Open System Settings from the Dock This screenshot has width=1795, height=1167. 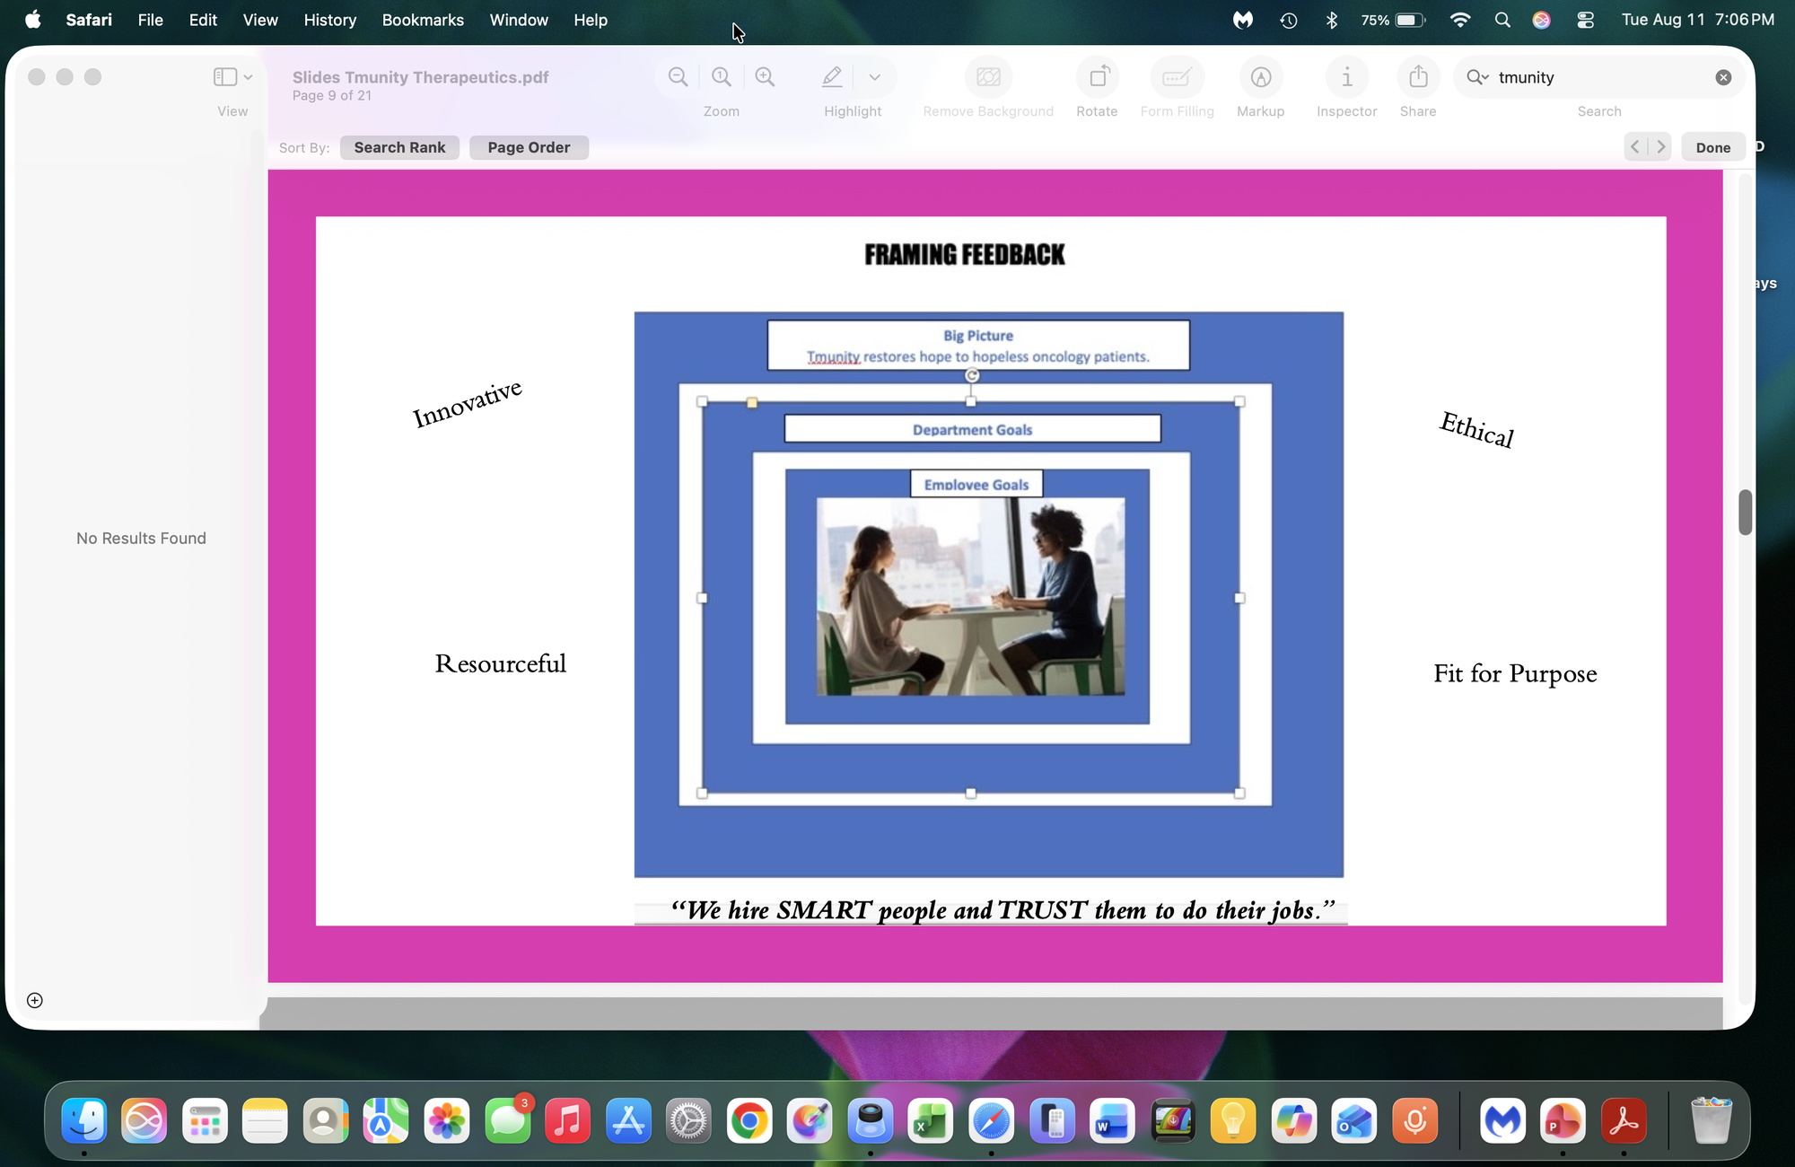click(x=688, y=1120)
